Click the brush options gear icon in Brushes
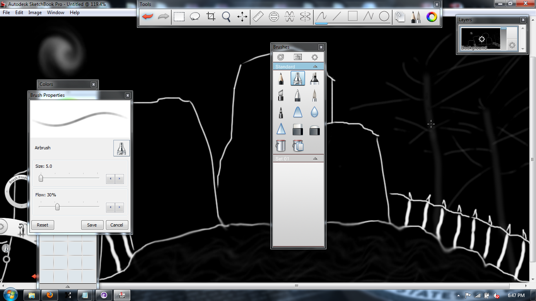Screen dimensions: 536x301 [x=315, y=57]
